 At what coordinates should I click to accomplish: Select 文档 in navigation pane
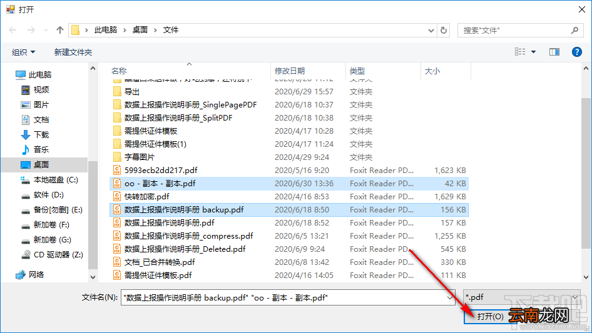tap(35, 120)
